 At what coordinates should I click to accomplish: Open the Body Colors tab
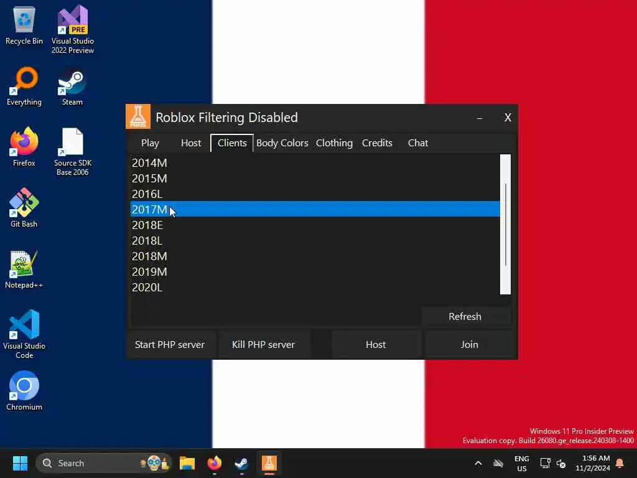pos(282,143)
